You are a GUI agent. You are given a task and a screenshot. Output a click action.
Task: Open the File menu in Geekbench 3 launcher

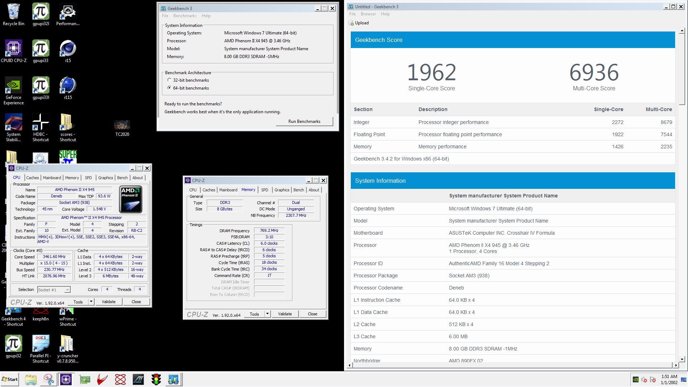(165, 16)
